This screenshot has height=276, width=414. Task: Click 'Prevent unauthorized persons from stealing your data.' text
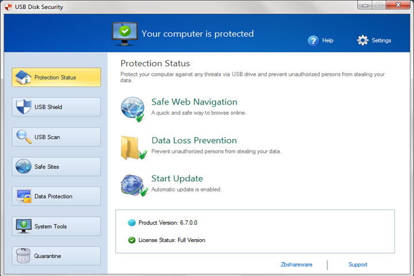click(216, 151)
